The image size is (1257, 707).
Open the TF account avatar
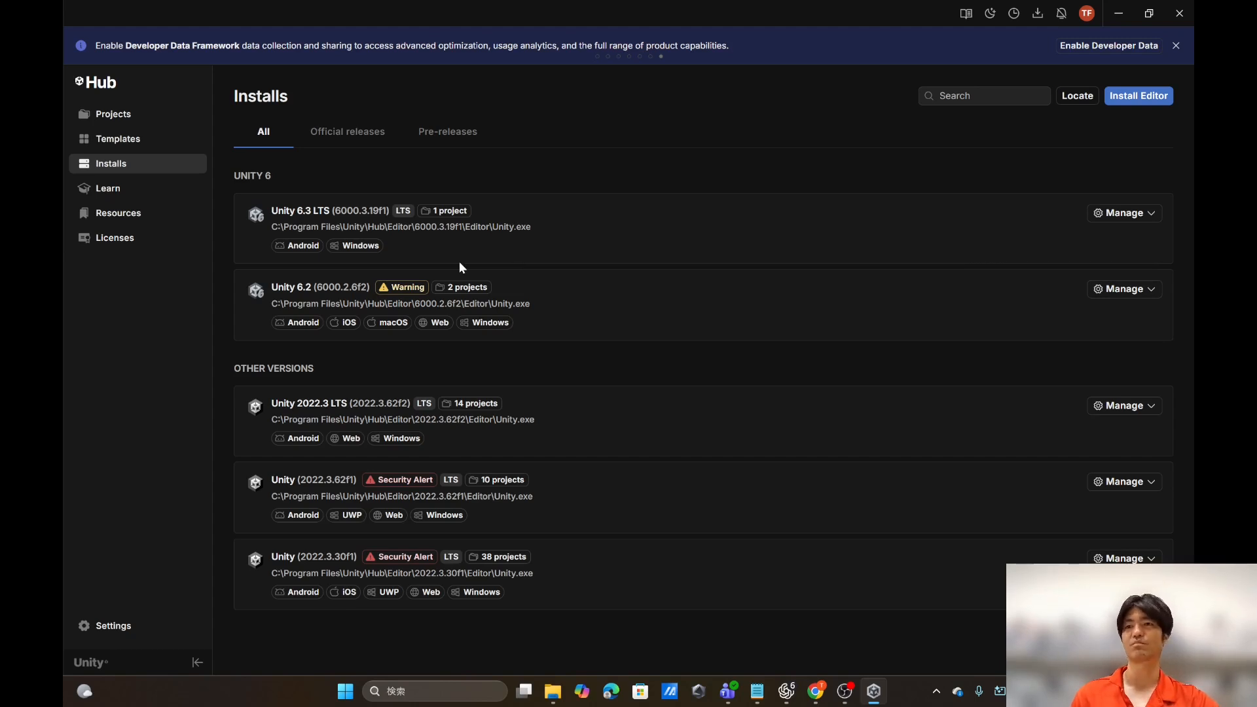click(x=1087, y=13)
